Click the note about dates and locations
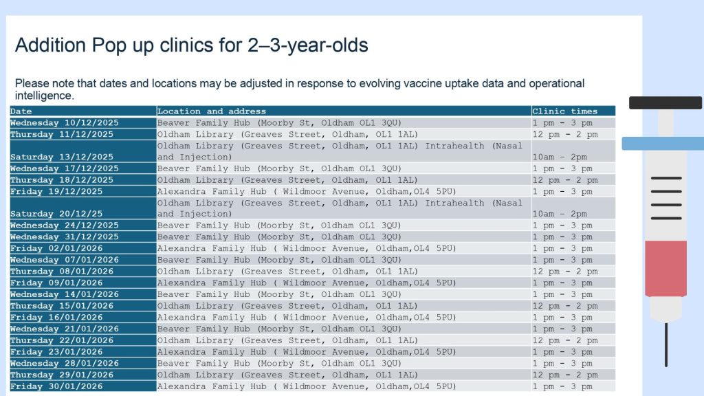 point(300,89)
